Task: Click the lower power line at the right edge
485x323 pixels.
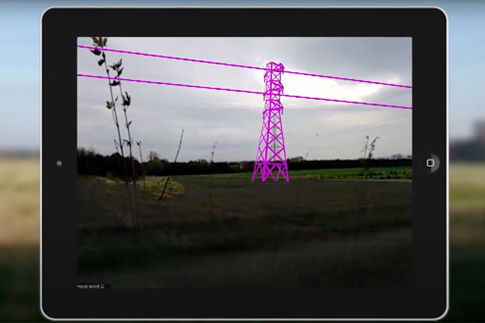Action: tap(407, 107)
